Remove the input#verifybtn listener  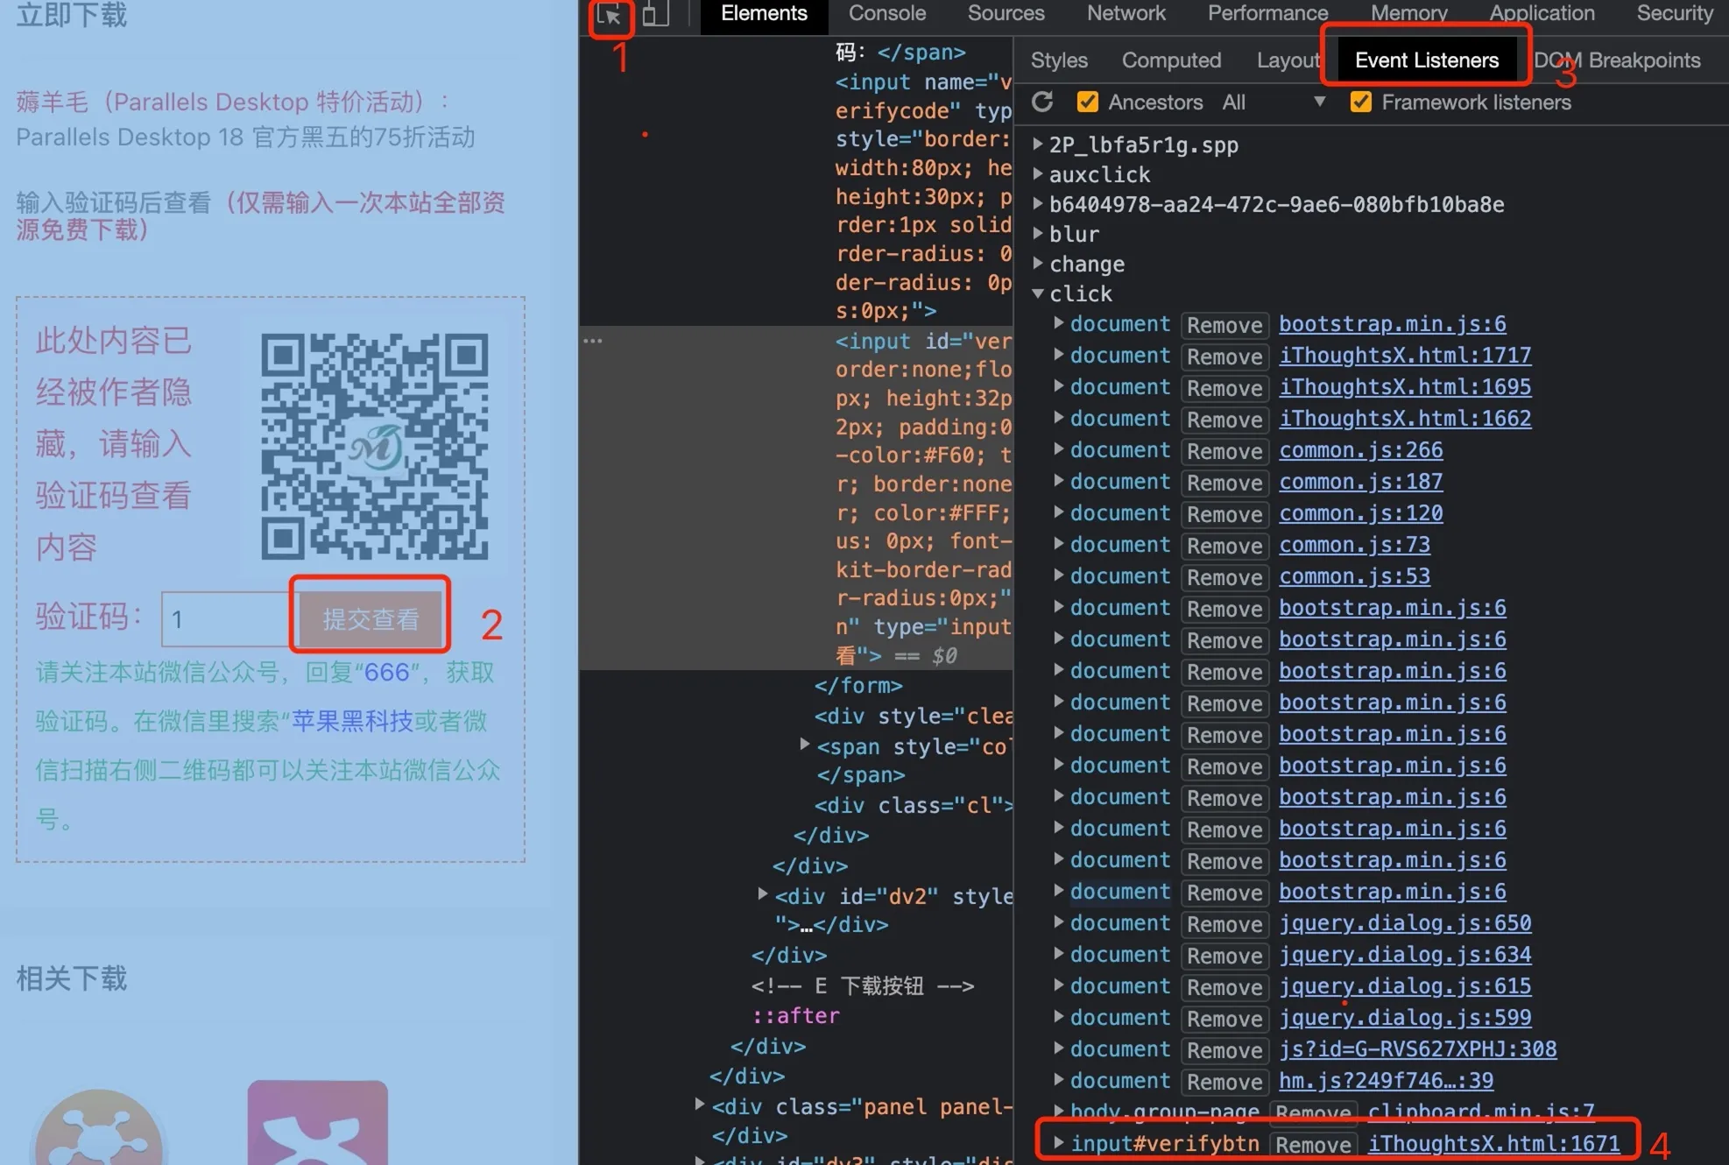coord(1314,1145)
